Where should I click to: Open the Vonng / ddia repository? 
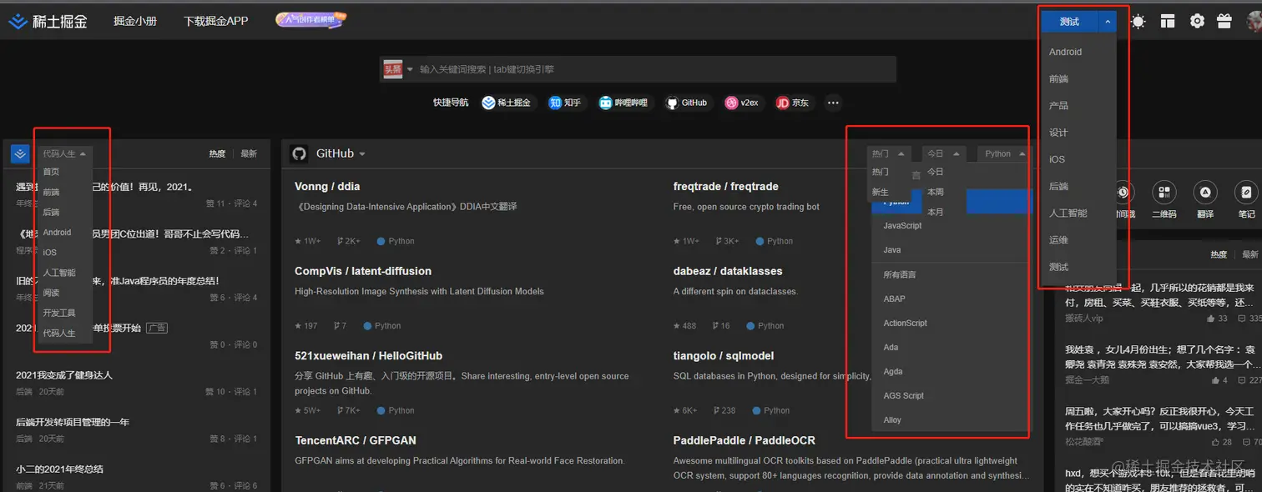[327, 186]
